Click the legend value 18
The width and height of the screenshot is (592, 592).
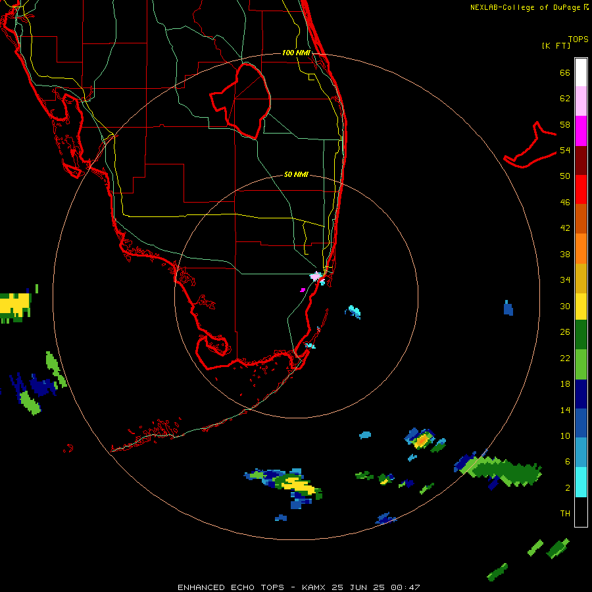(x=565, y=384)
